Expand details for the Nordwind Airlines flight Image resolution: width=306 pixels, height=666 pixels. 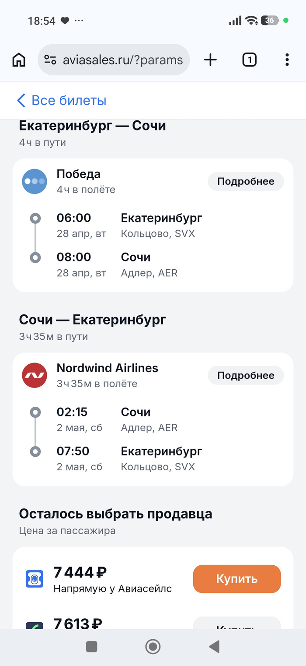pos(246,375)
